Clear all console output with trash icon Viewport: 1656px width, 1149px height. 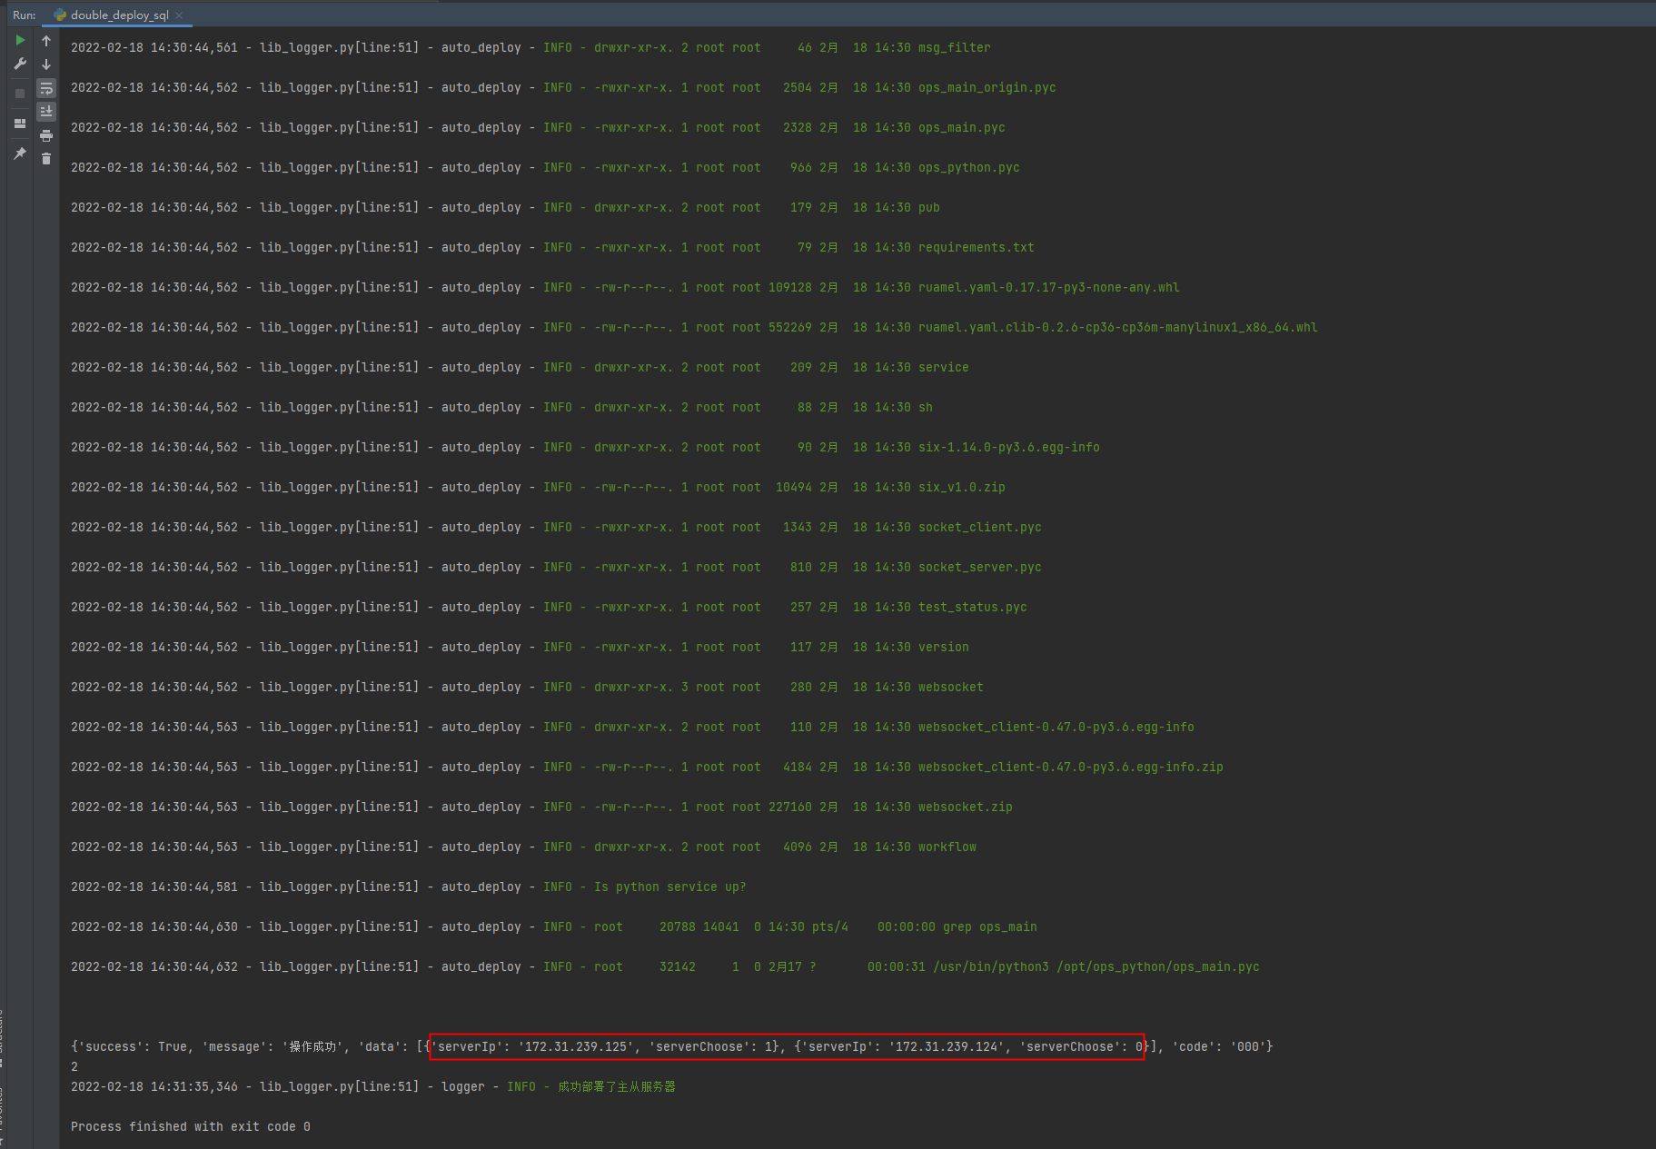tap(46, 159)
